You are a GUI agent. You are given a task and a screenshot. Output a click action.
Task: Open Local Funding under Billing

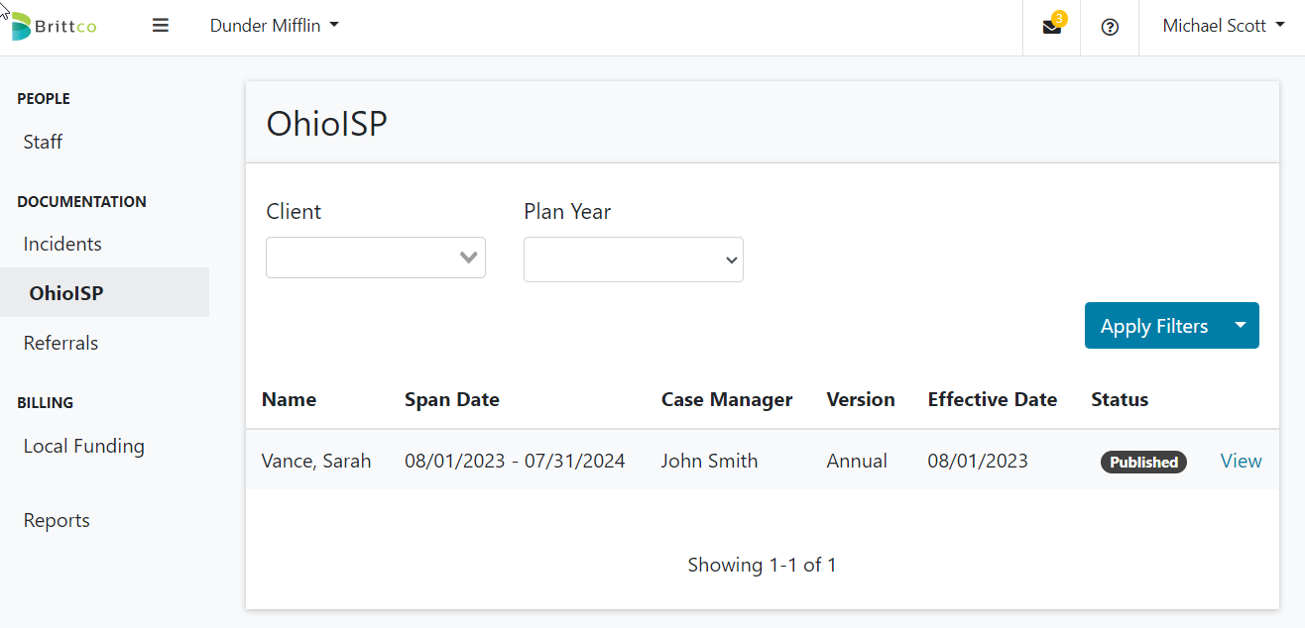click(83, 446)
